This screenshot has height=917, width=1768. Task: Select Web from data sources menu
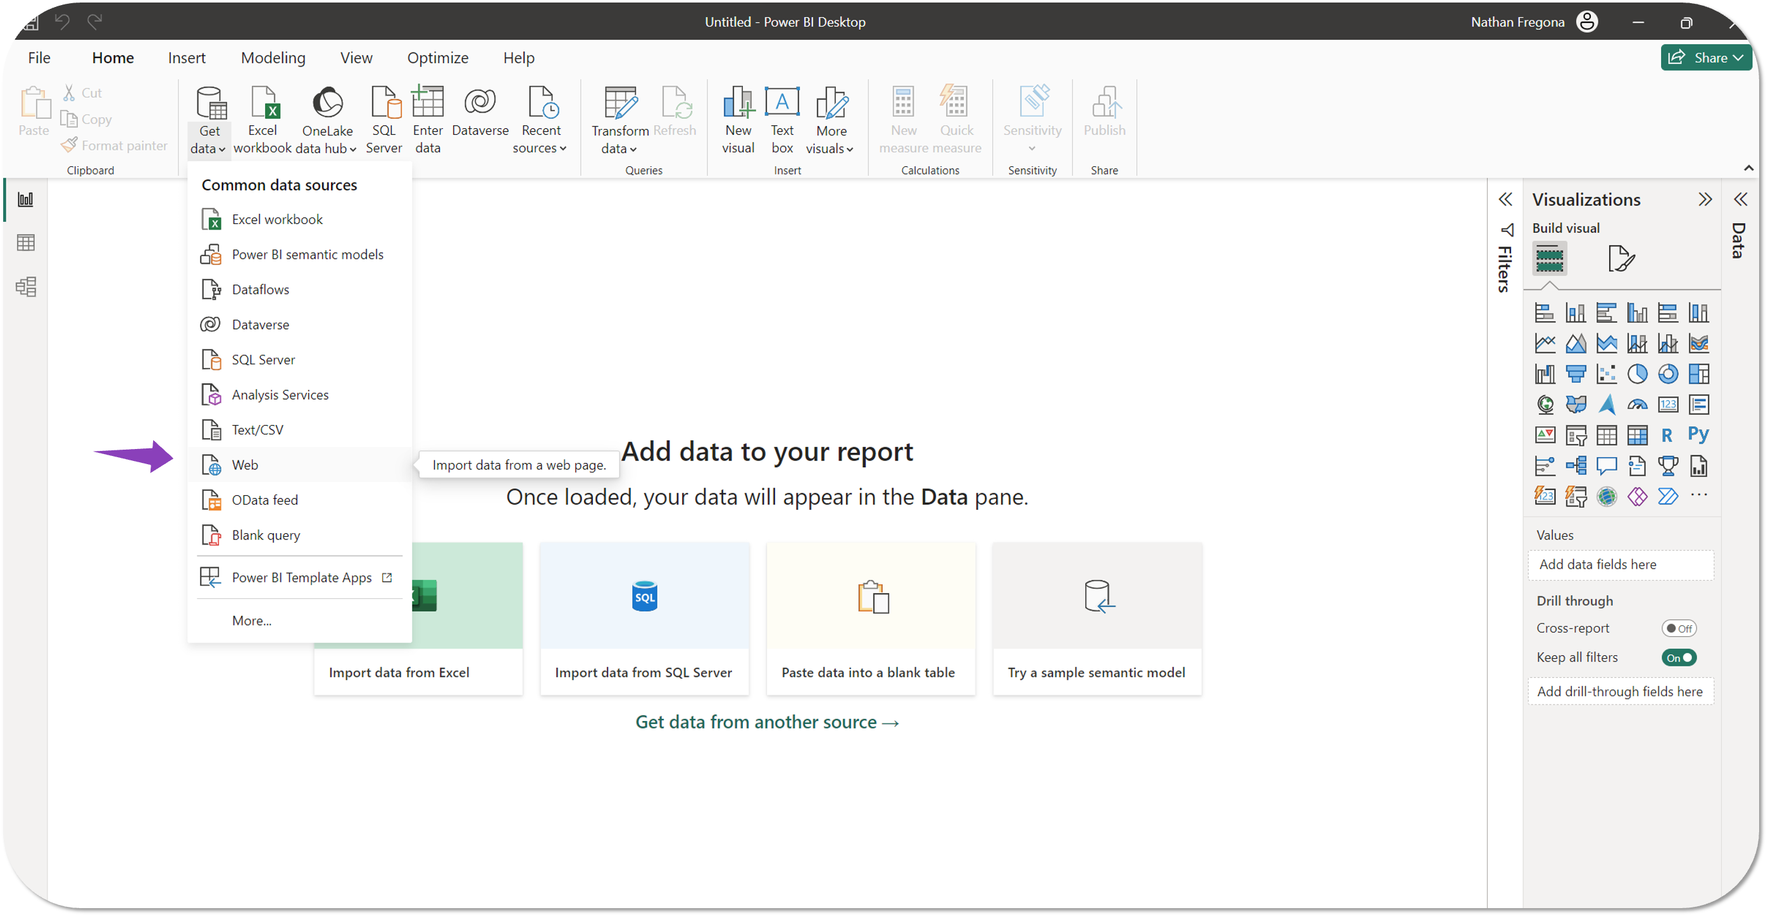click(x=245, y=465)
